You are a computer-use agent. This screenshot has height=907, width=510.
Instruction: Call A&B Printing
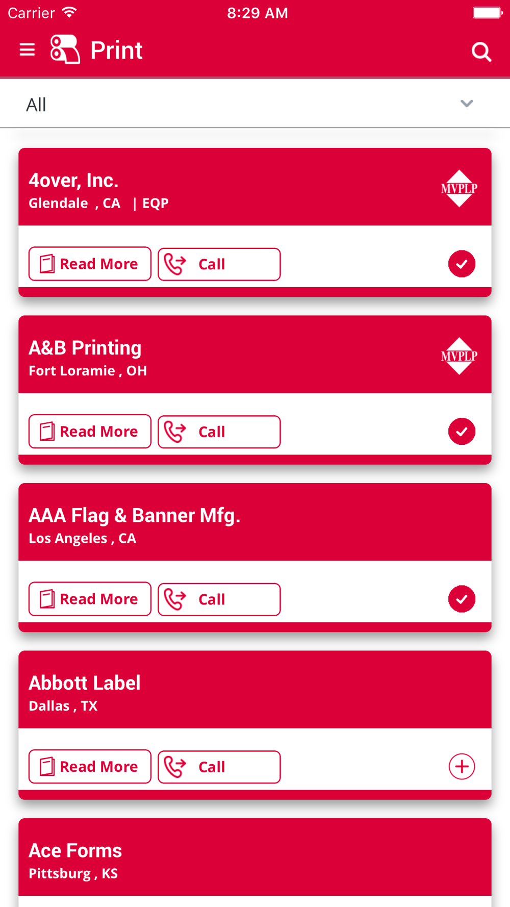coord(219,432)
